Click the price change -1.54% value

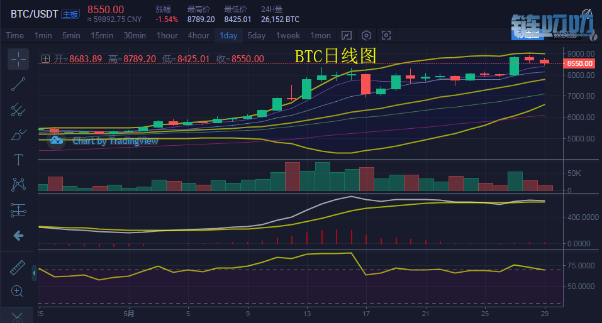pyautogui.click(x=167, y=19)
